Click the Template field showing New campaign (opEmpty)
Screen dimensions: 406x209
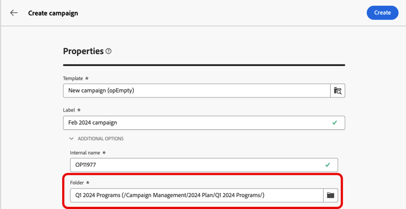197,90
